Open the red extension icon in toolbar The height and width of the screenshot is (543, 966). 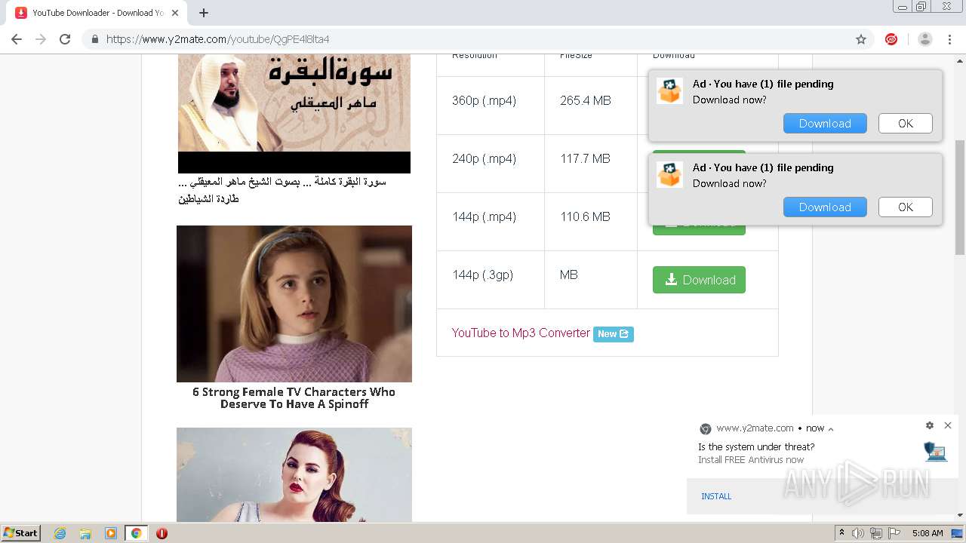[x=891, y=39]
